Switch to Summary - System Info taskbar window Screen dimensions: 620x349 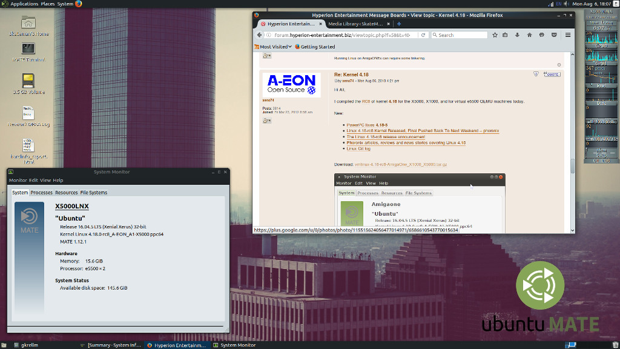pos(111,345)
